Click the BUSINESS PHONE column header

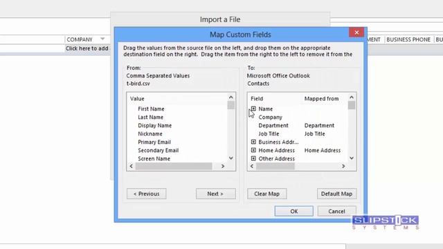(x=408, y=39)
